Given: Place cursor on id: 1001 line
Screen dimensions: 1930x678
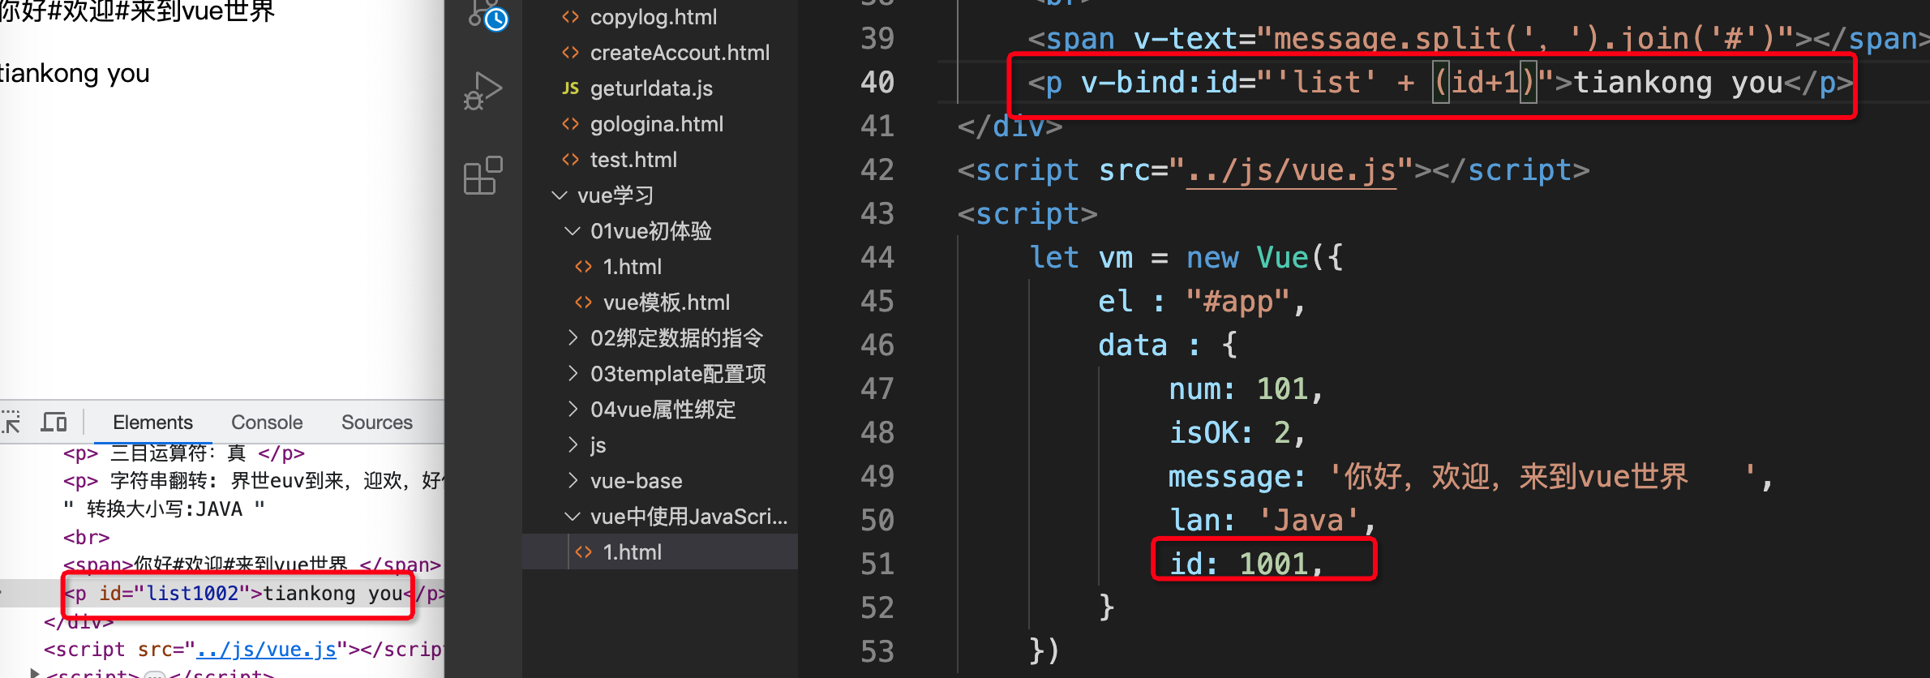Looking at the screenshot, I should (1246, 564).
